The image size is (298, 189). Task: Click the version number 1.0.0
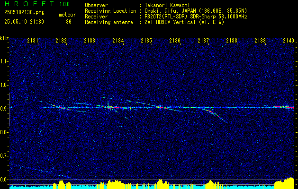[64, 4]
